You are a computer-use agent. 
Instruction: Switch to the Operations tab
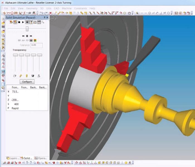click(42, 158)
